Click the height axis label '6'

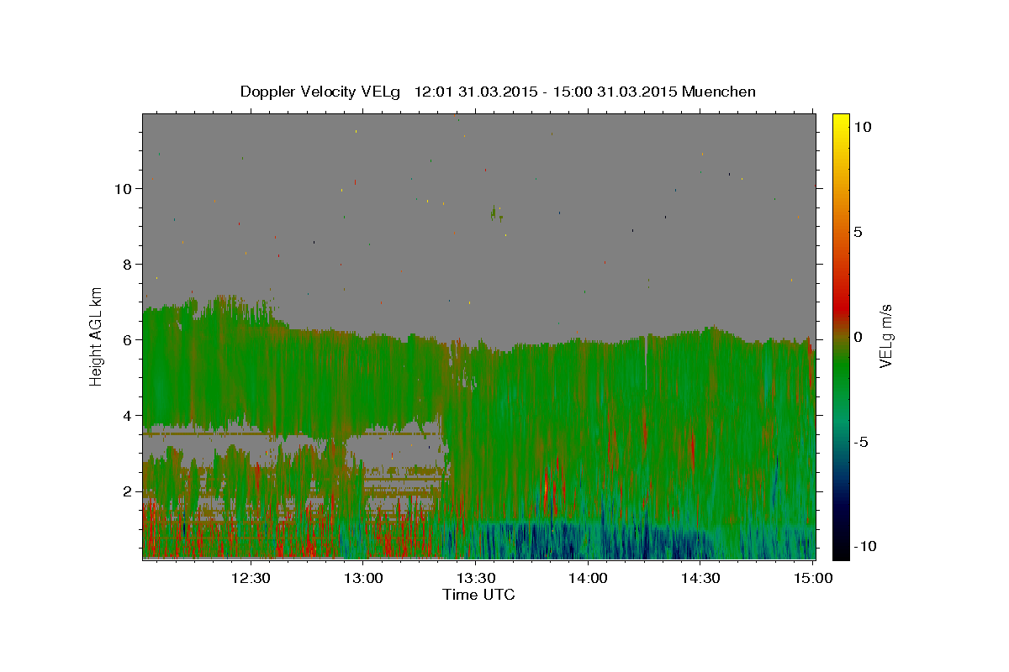(127, 339)
